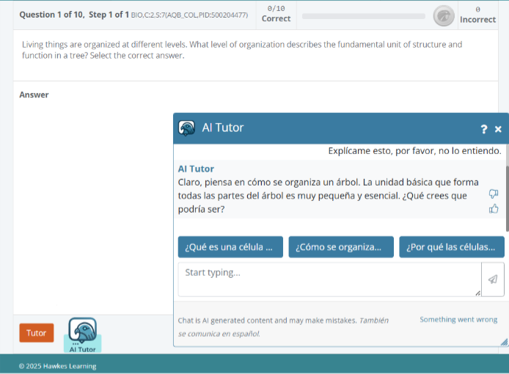This screenshot has height=374, width=509.
Task: Select suggestion '¿Cómo se organiza...'
Action: (x=341, y=247)
